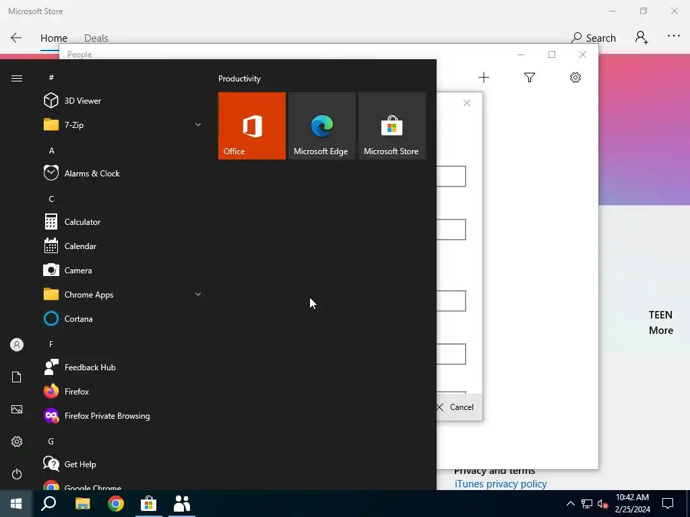Image resolution: width=690 pixels, height=517 pixels.
Task: Switch to Microsoft Store on the taskbar
Action: (149, 504)
